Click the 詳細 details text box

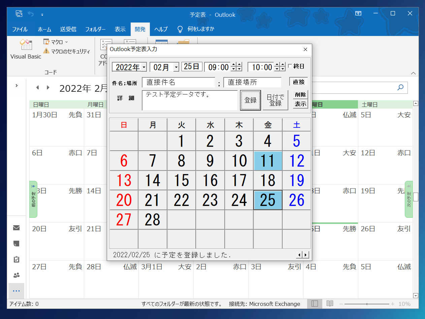190,100
